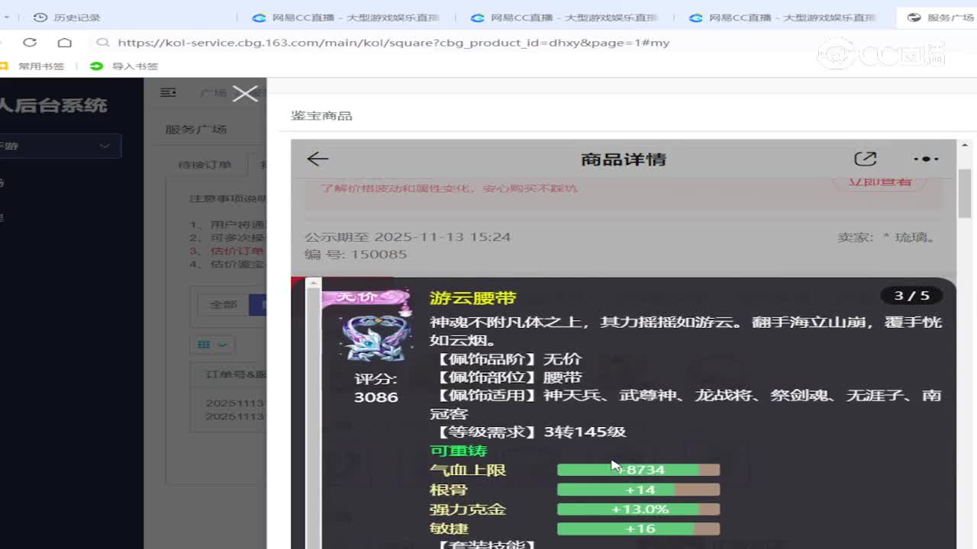Click the 气血上限 +8734 progress bar
The image size is (977, 549).
[x=638, y=470]
